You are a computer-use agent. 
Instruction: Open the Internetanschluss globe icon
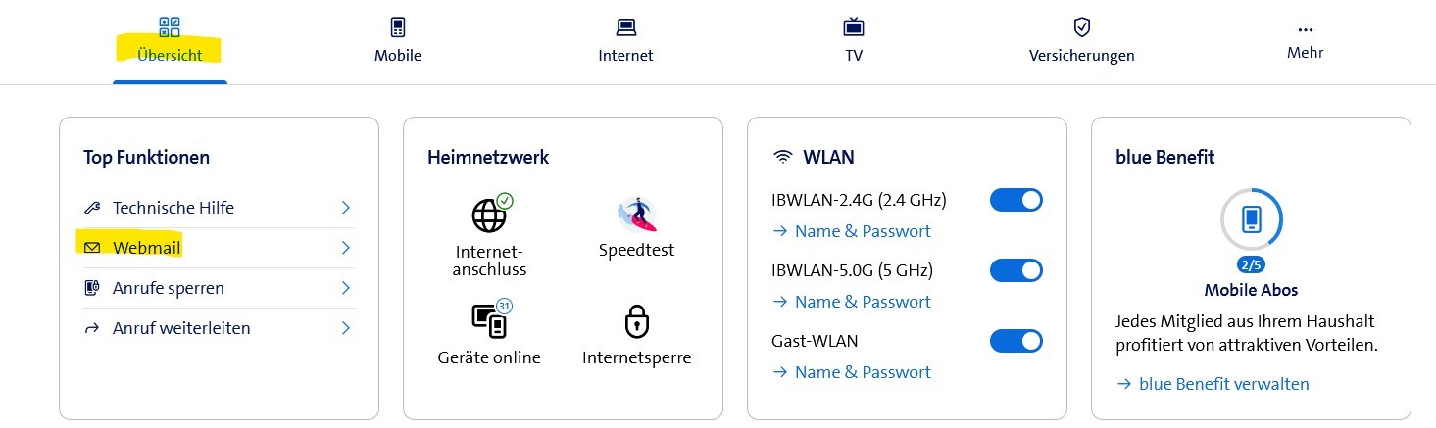tap(490, 214)
